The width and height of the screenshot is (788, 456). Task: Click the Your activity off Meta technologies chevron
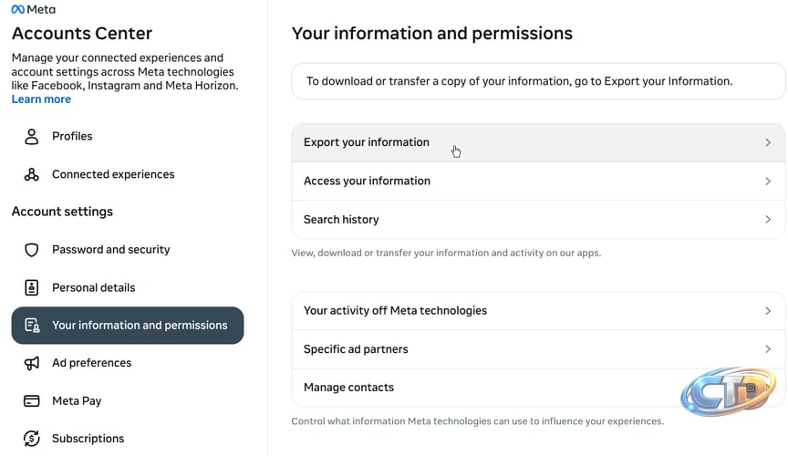(768, 311)
